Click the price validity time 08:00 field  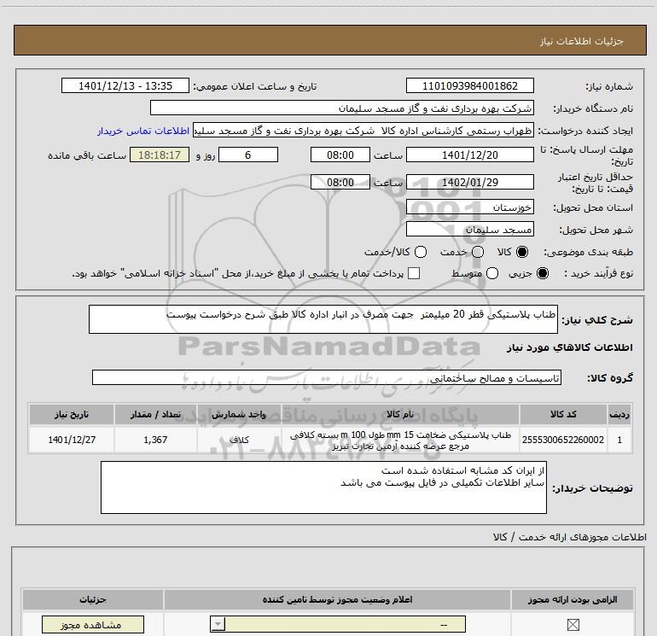pyautogui.click(x=340, y=182)
